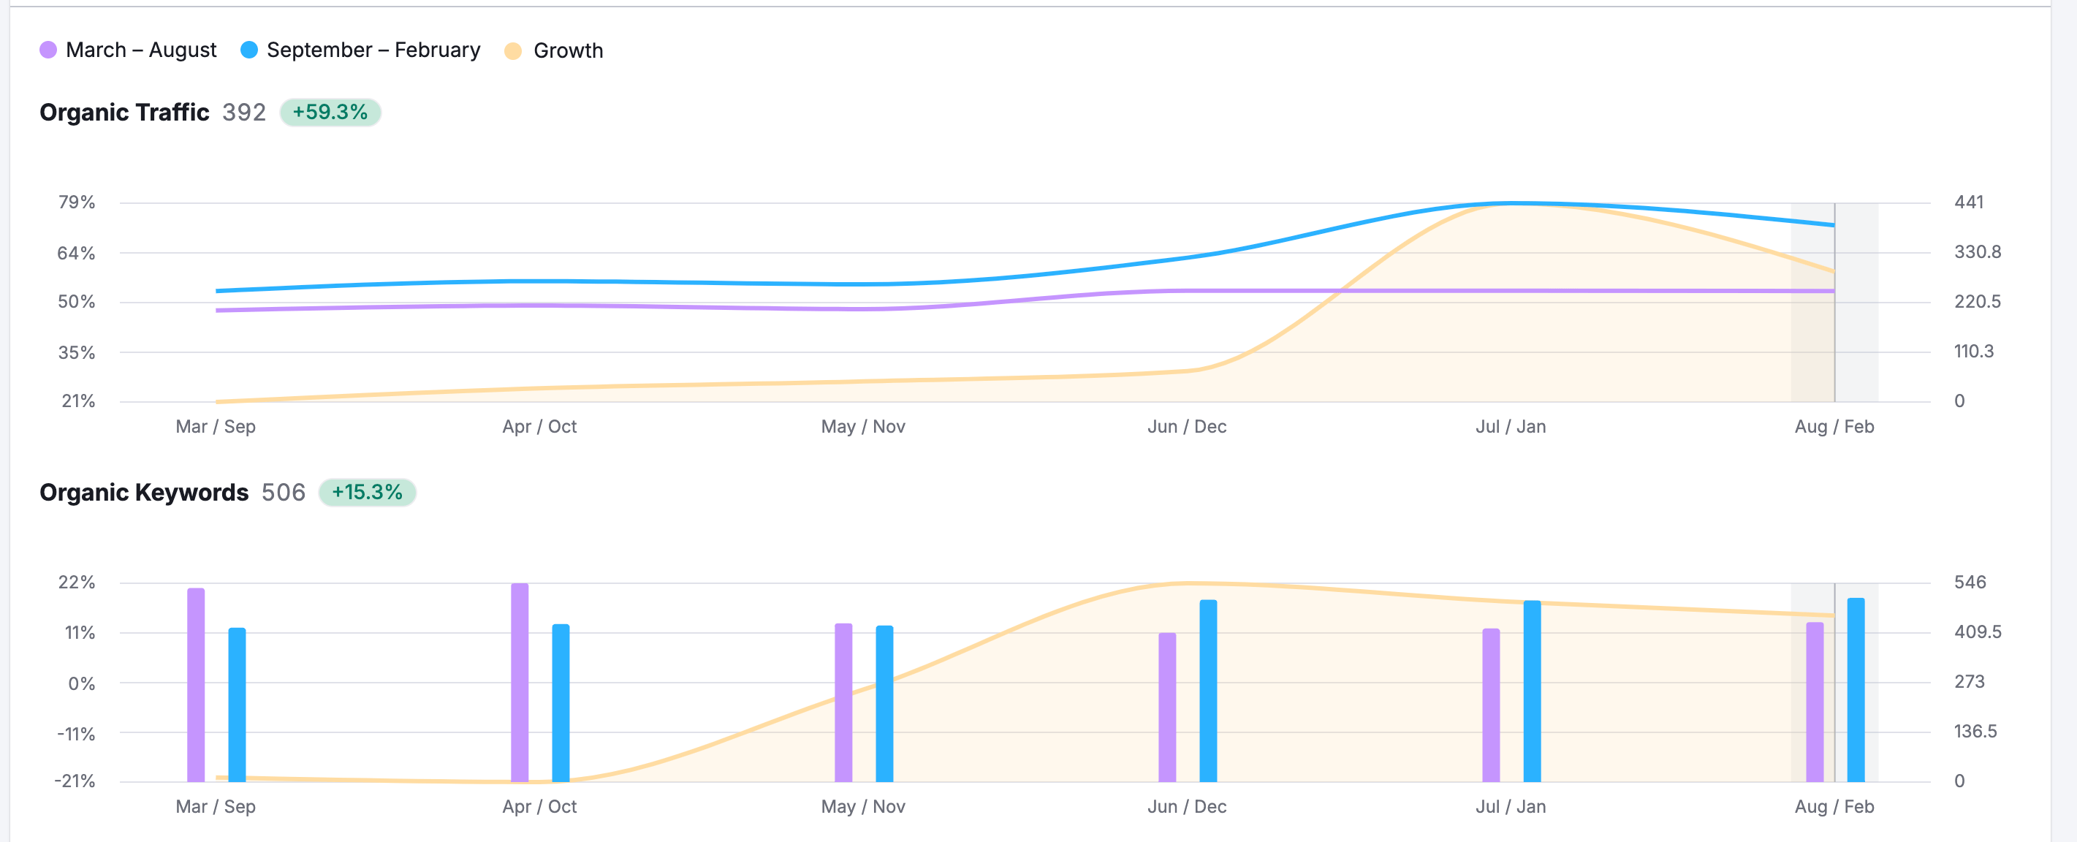Image resolution: width=2077 pixels, height=842 pixels.
Task: Click Aug / Feb marker line in traffic chart
Action: pyautogui.click(x=1834, y=338)
